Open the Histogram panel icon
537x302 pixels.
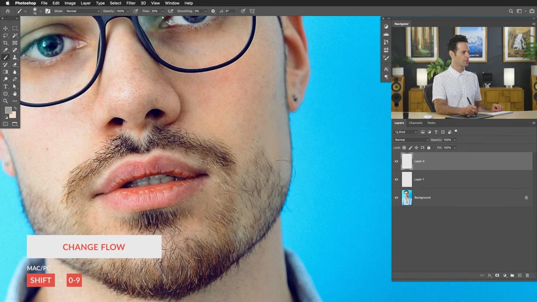(386, 34)
